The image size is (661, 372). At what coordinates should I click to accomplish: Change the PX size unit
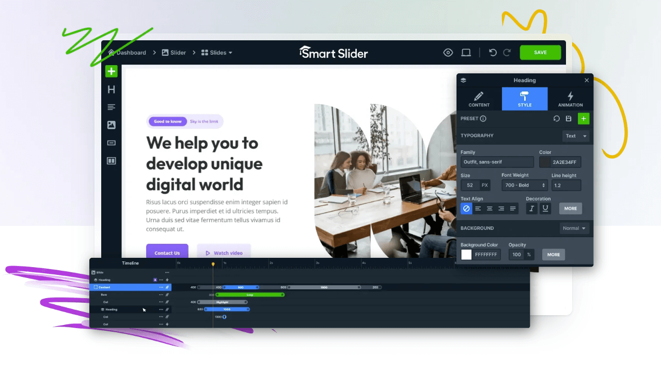484,185
